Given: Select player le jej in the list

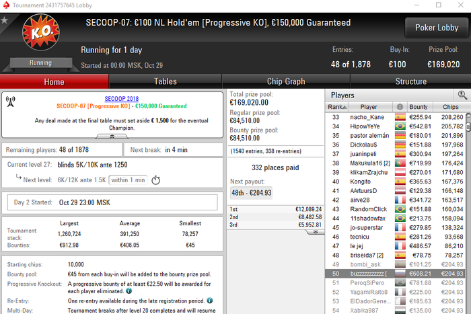Looking at the screenshot, I should tap(396, 246).
